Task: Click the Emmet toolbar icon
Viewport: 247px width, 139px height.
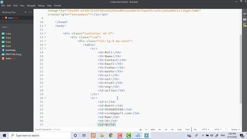Action: coord(245,25)
